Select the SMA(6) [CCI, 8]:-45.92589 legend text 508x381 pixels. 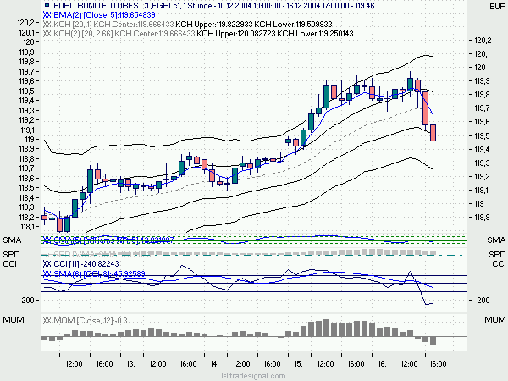tap(99, 273)
